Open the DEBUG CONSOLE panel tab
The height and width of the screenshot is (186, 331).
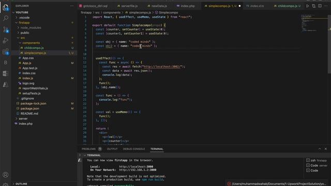[134, 149]
